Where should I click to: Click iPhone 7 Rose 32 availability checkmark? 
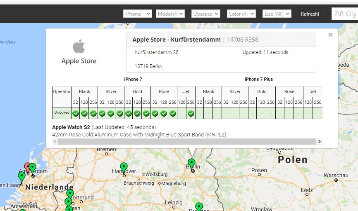[x=155, y=113]
